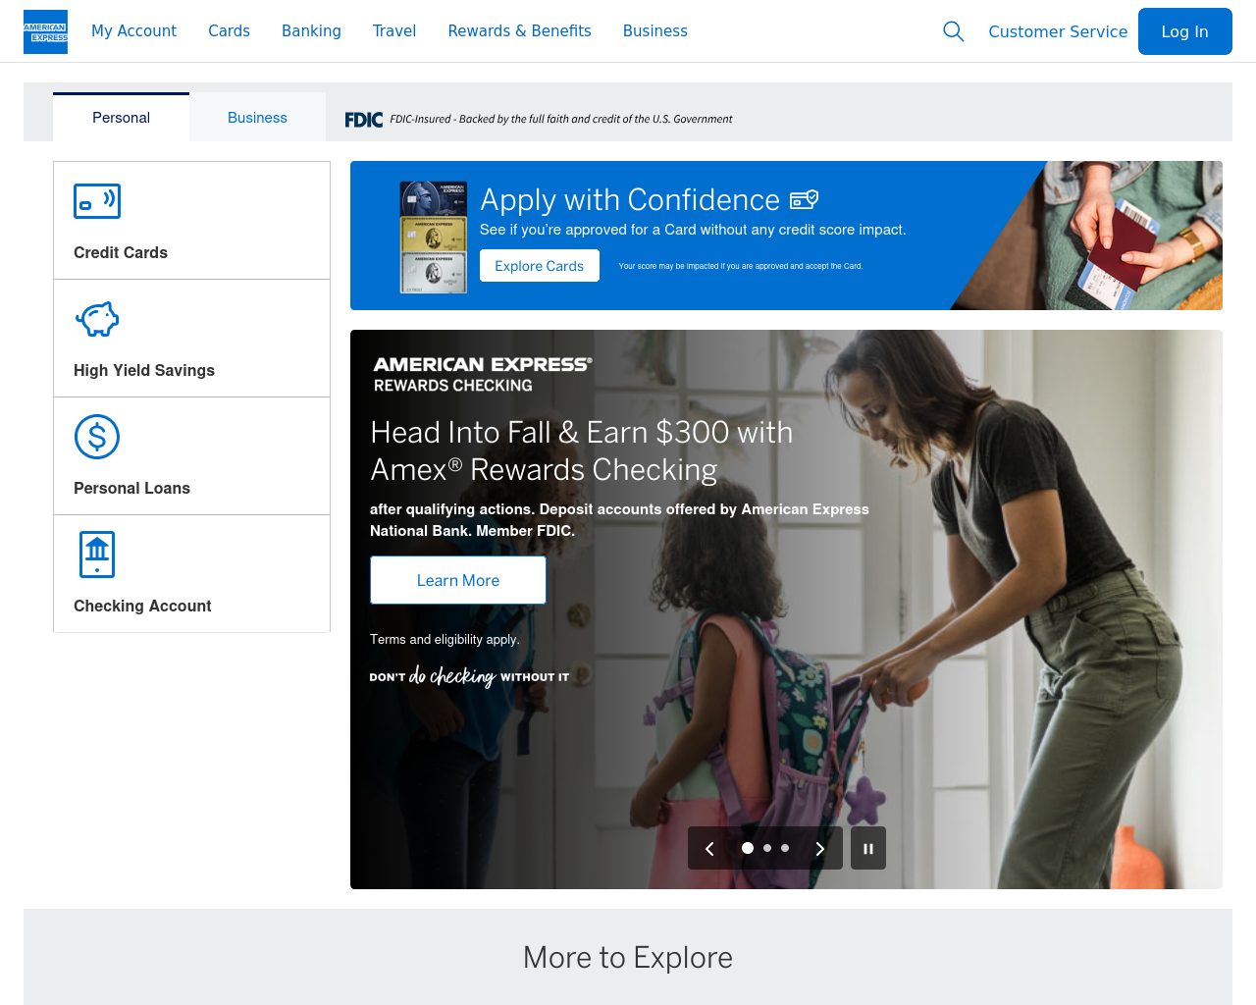Click the FDIC logo
The width and height of the screenshot is (1256, 1005).
[x=364, y=120]
